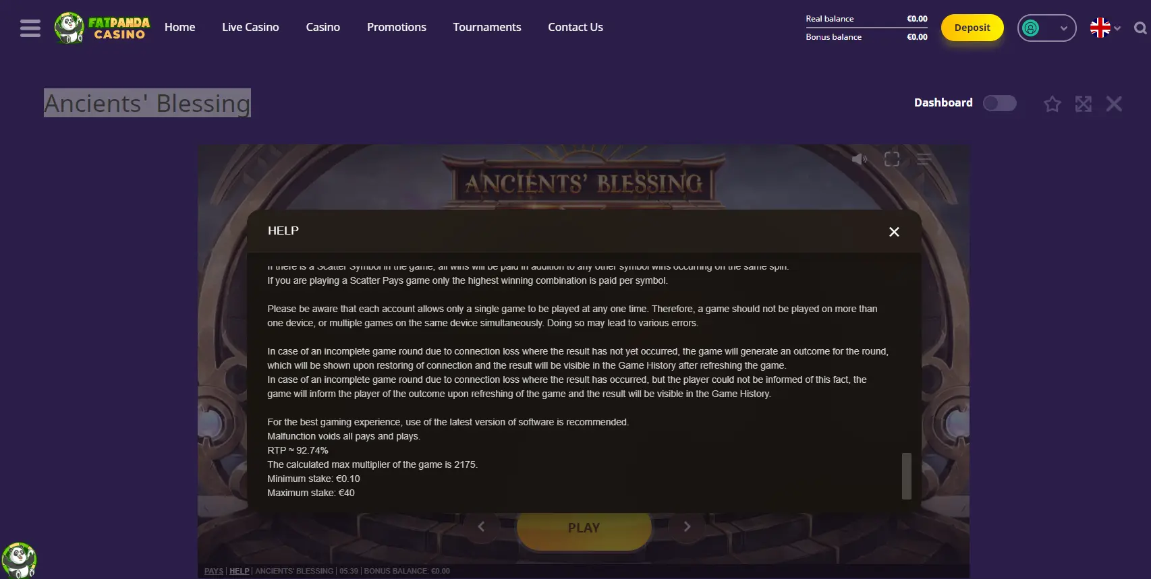Image resolution: width=1151 pixels, height=579 pixels.
Task: Open the hamburger sidebar menu
Action: [30, 28]
